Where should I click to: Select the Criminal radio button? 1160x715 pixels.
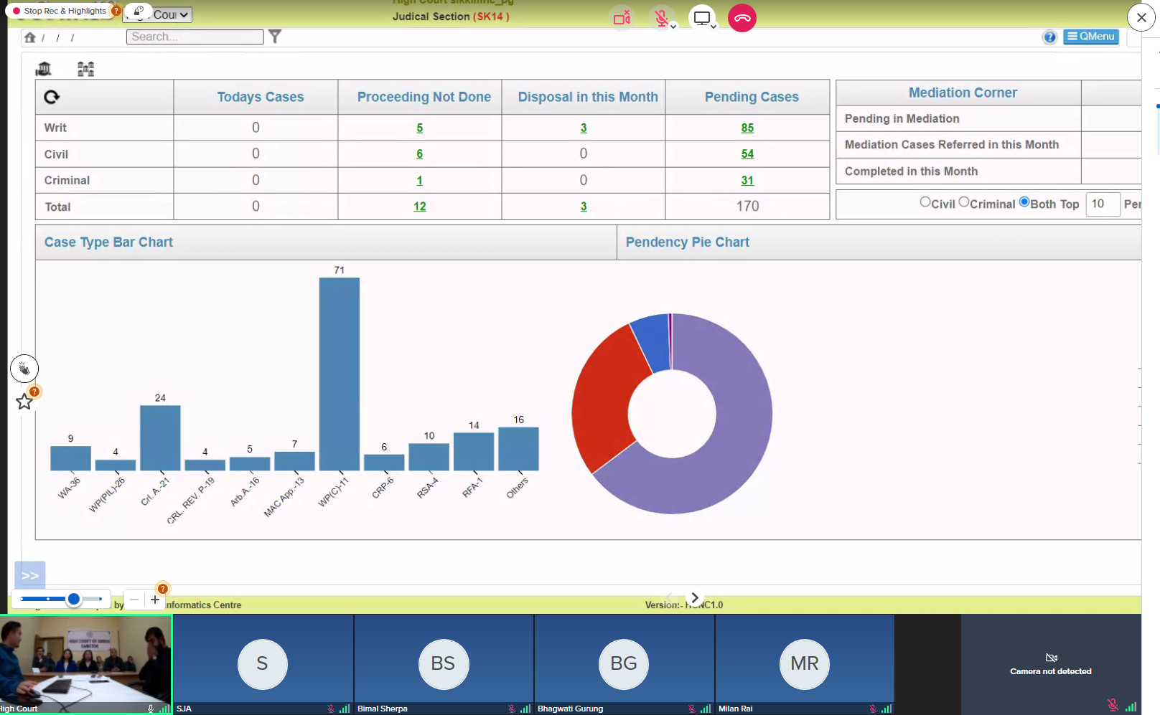point(964,202)
